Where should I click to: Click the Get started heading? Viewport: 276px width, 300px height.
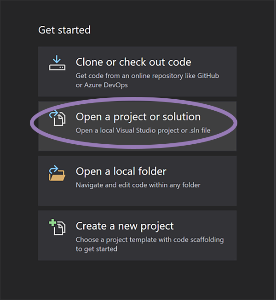coord(64,30)
